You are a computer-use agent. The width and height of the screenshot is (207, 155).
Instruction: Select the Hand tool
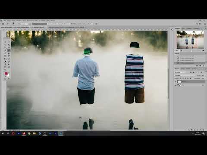point(9,67)
